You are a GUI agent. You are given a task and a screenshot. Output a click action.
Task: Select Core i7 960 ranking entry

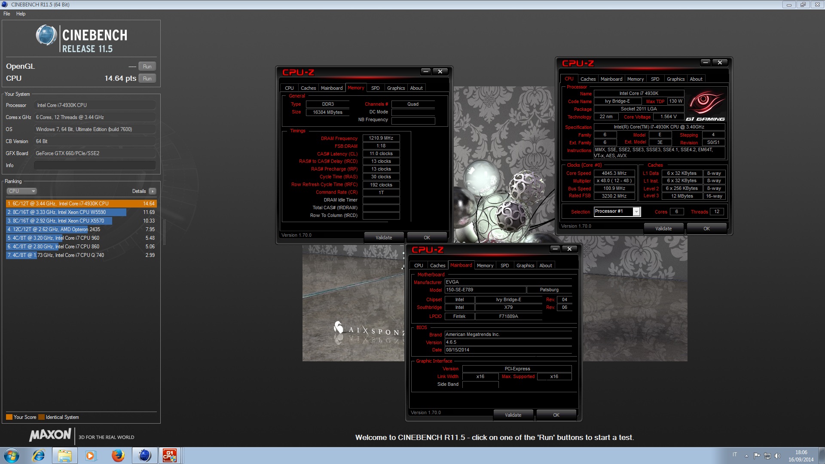pos(81,238)
